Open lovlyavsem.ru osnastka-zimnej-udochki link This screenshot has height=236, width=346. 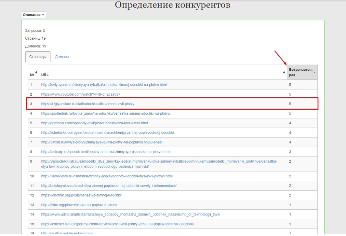tap(104, 85)
